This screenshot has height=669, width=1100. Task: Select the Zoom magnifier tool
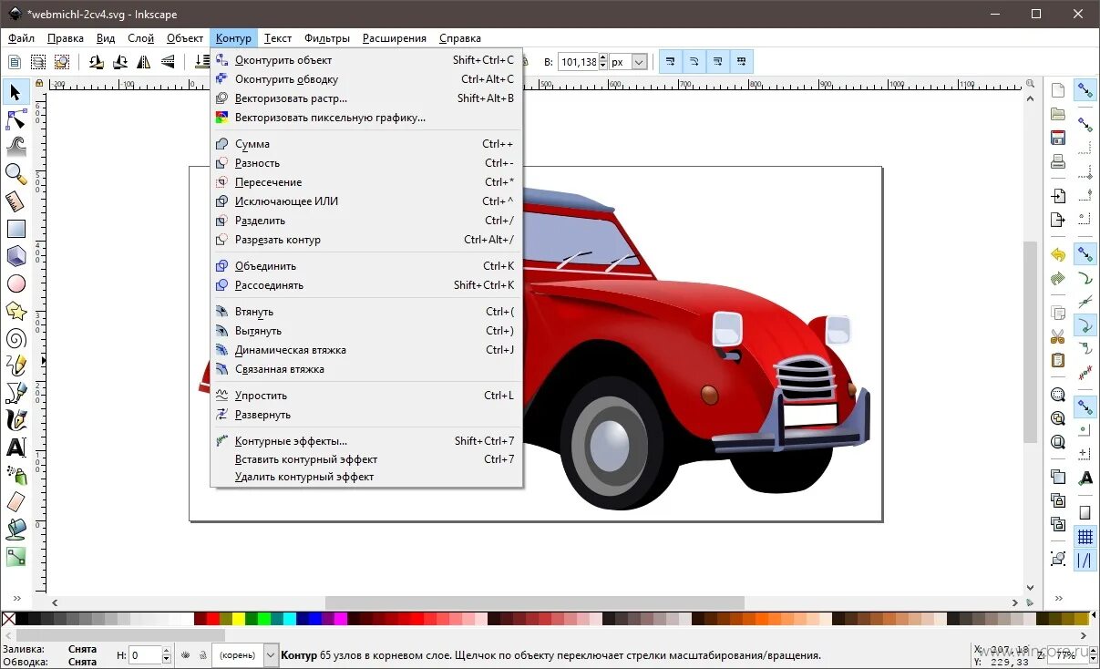click(x=15, y=173)
